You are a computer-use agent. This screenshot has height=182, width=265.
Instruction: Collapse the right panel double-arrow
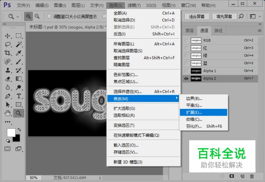click(x=260, y=24)
